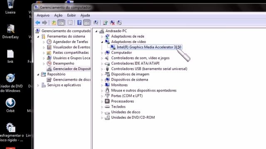This screenshot has height=149, width=266.
Task: Click the Adaptadores de rede icon
Action: pos(107,36)
